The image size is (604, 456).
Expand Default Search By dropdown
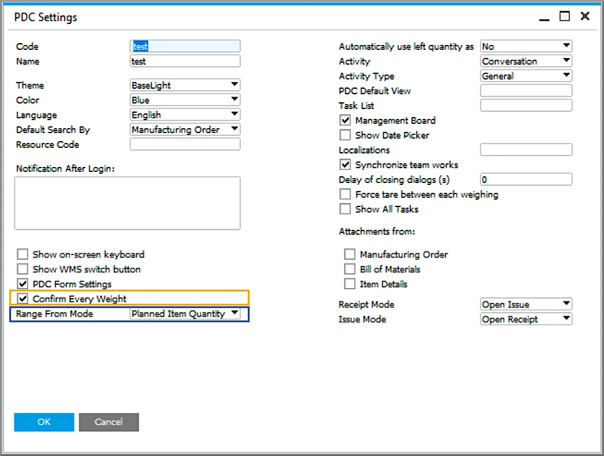185,129
